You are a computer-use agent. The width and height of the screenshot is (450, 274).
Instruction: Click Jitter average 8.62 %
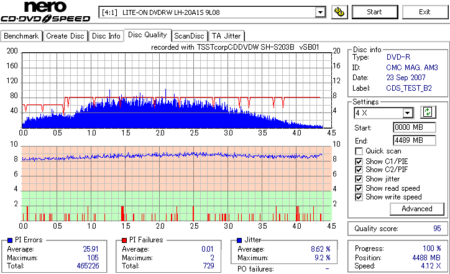[x=321, y=249]
